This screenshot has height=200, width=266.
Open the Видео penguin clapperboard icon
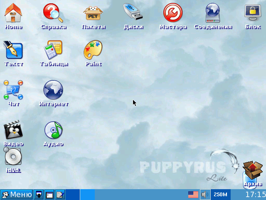pos(13,130)
